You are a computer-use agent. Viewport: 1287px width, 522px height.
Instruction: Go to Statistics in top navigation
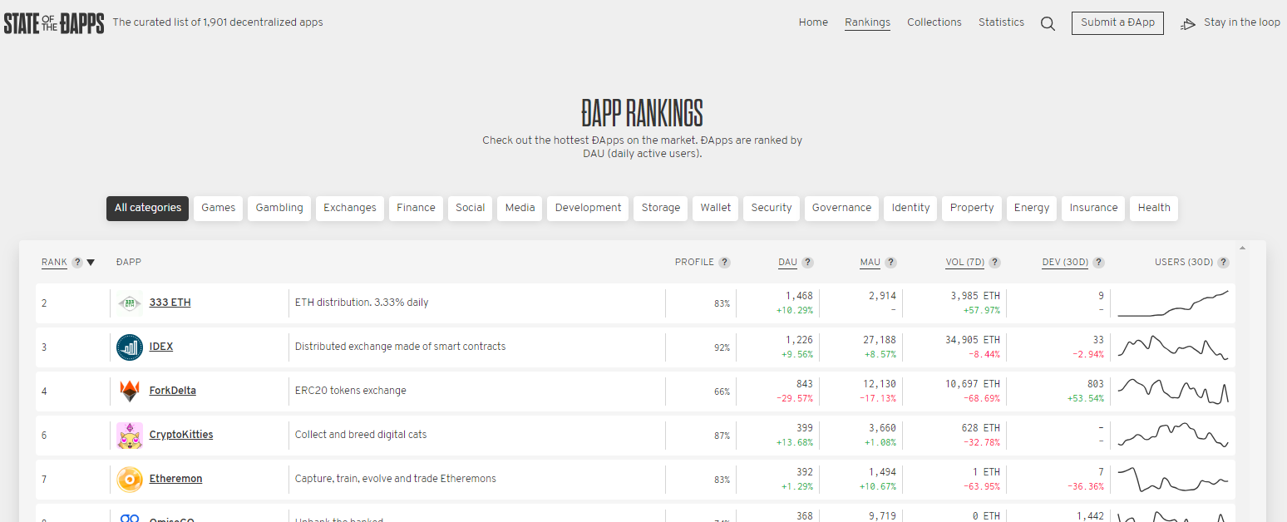1001,22
